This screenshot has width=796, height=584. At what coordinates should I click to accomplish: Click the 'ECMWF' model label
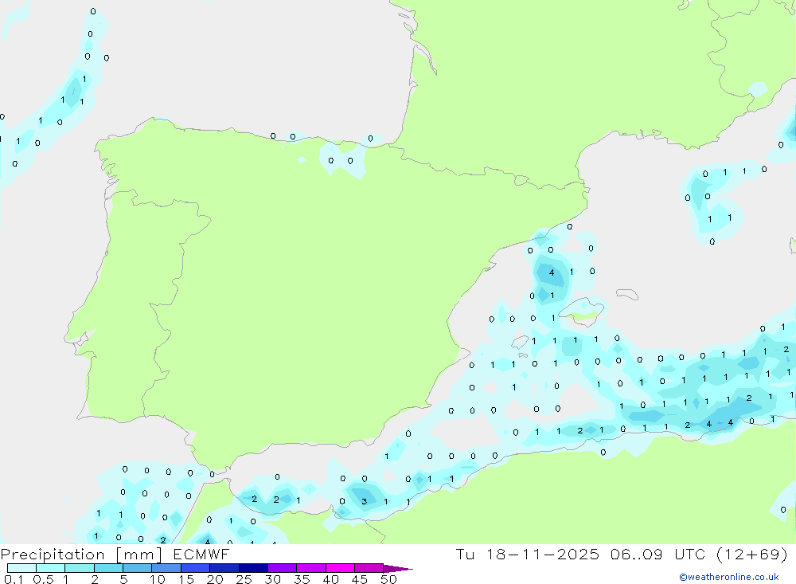(x=201, y=554)
